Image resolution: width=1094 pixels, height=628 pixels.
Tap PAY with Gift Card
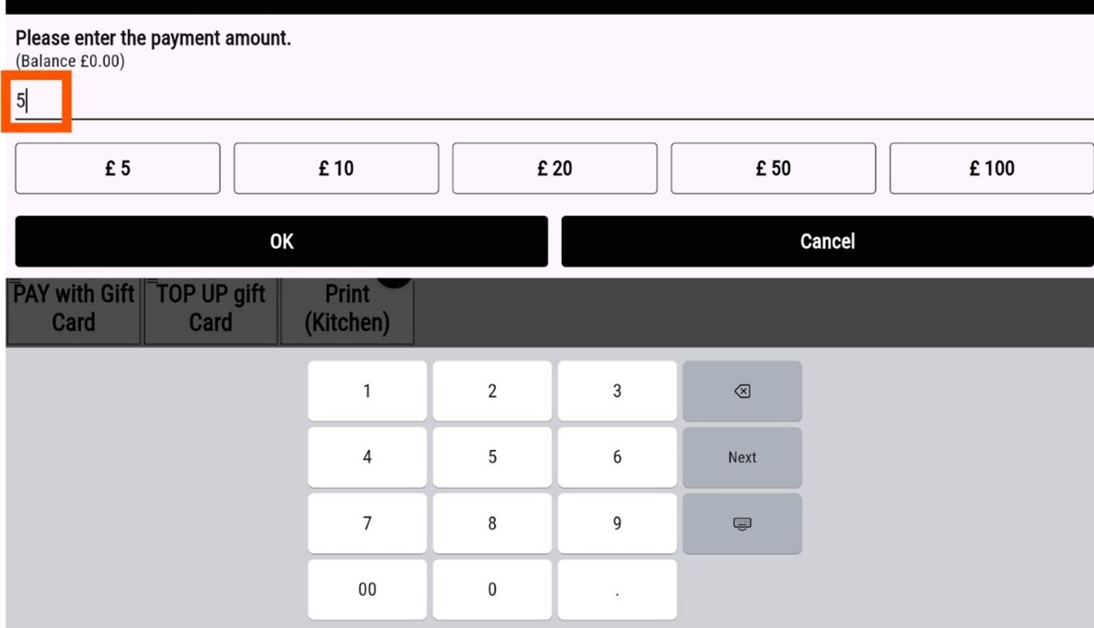(73, 309)
